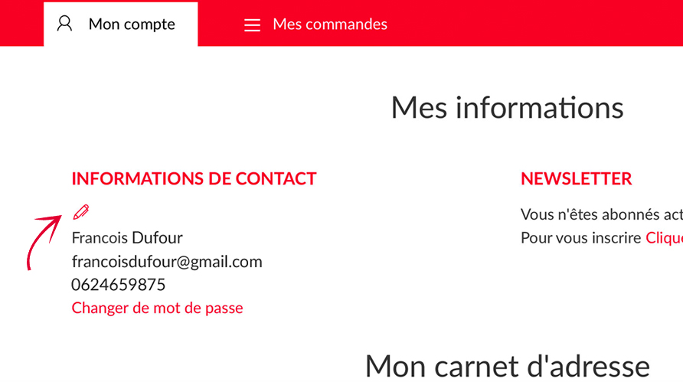Image resolution: width=683 pixels, height=382 pixels.
Task: Switch to the Mes commandes tab
Action: (x=329, y=24)
